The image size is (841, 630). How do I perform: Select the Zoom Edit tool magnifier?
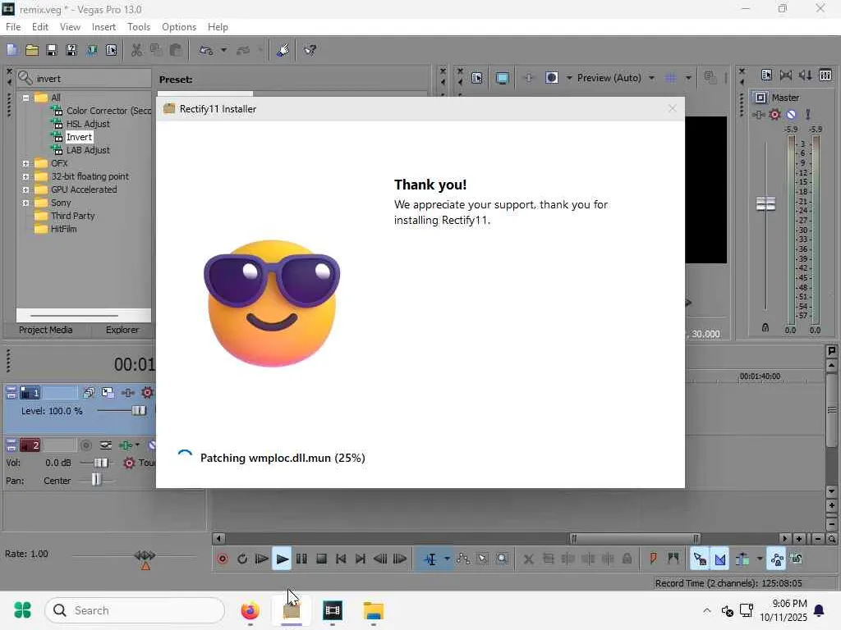pos(502,559)
